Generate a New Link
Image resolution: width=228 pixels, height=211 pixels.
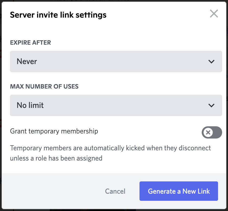[179, 191]
